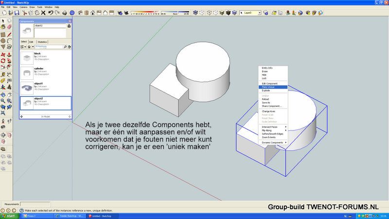
Task: Open the Window menu
Action: [48, 7]
